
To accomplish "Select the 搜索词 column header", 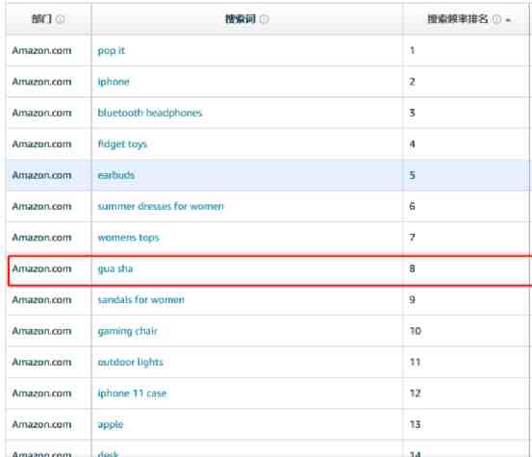I will pos(241,19).
